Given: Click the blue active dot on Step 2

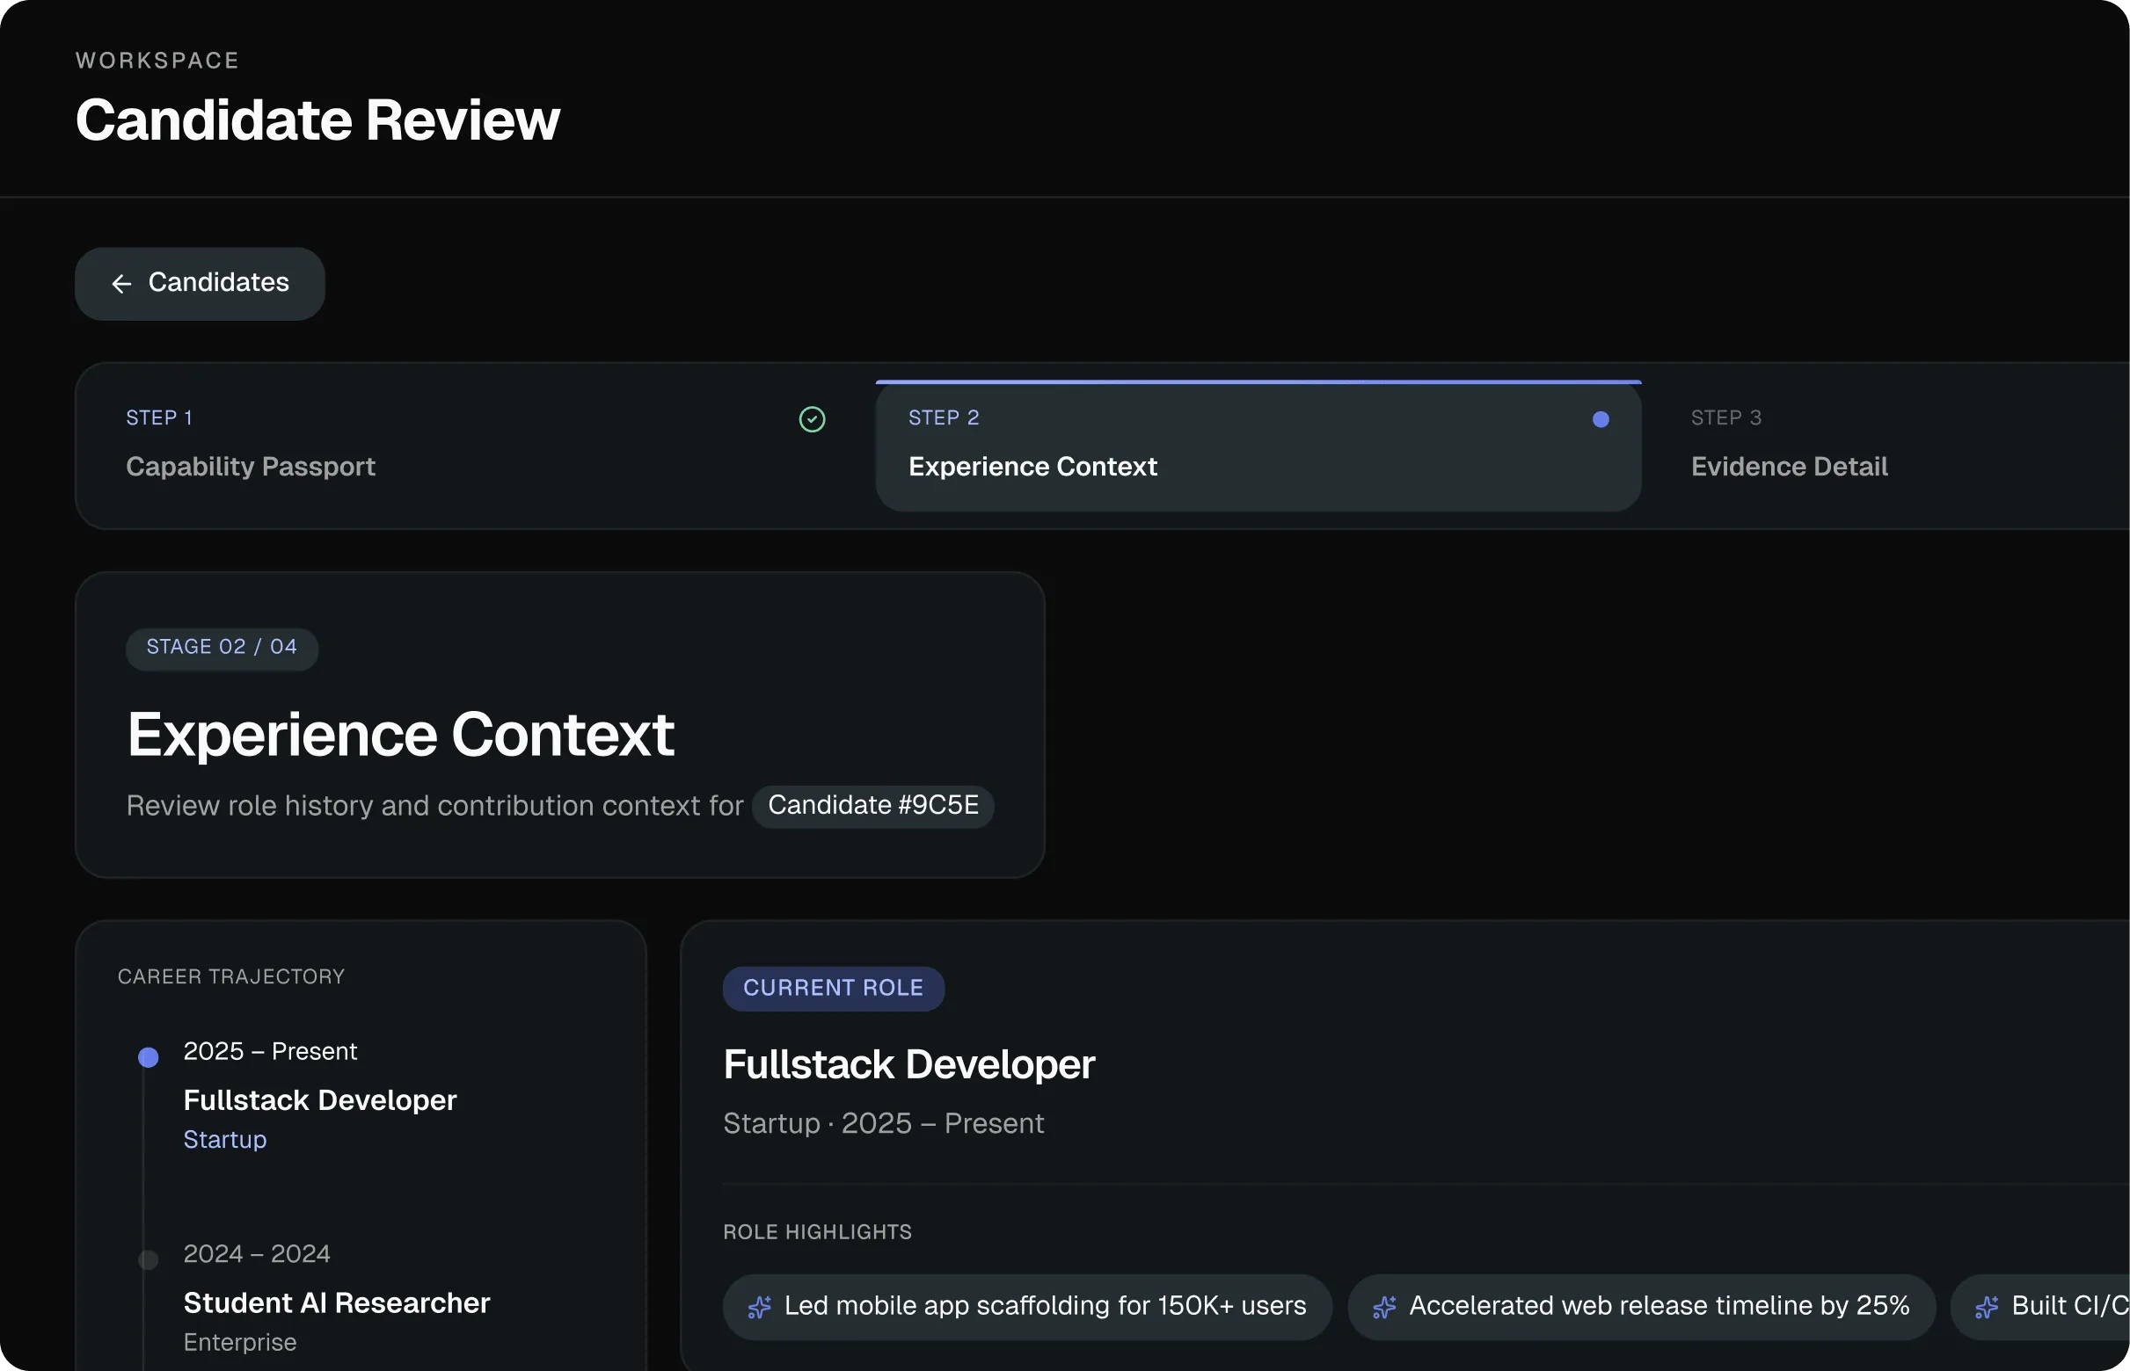Looking at the screenshot, I should point(1600,419).
